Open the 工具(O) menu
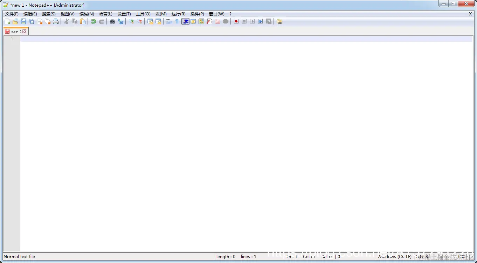The image size is (477, 263). tap(143, 14)
